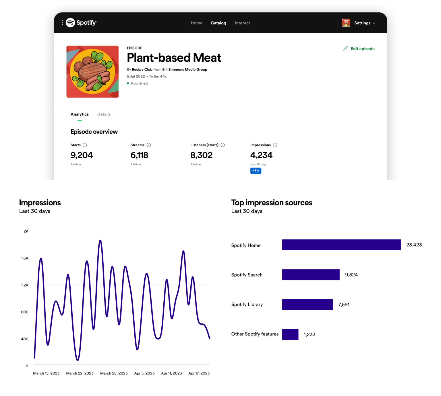This screenshot has height=396, width=441.
Task: Click the pencil icon for Edit episode
Action: [x=345, y=48]
